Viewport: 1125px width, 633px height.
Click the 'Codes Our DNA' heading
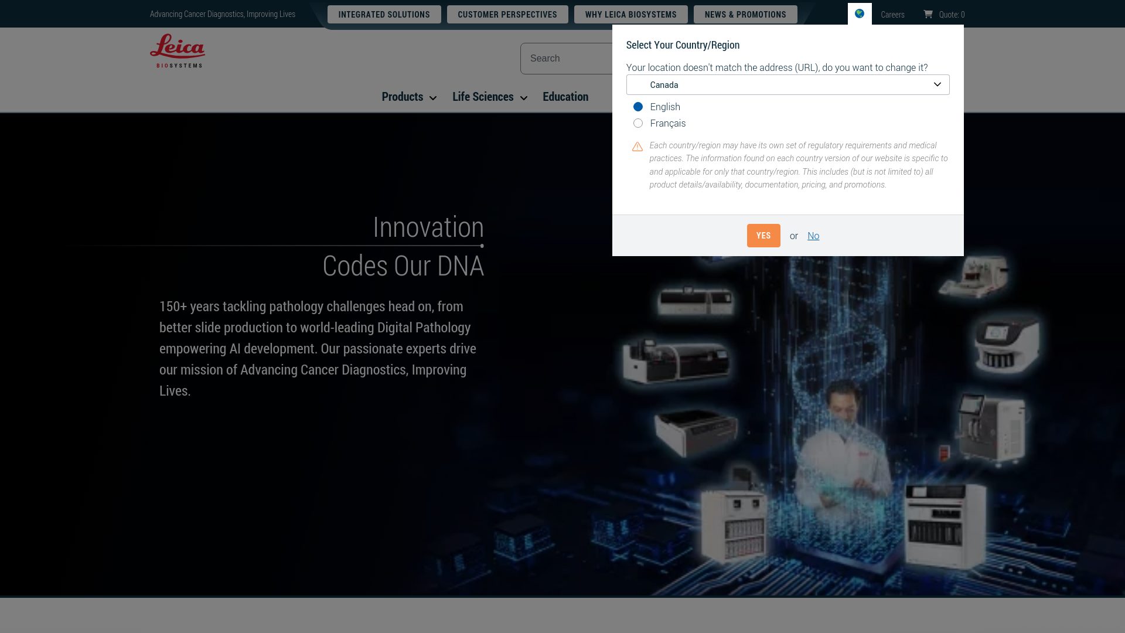(403, 266)
